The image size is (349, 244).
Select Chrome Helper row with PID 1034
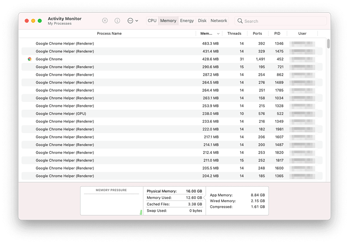tap(172, 98)
